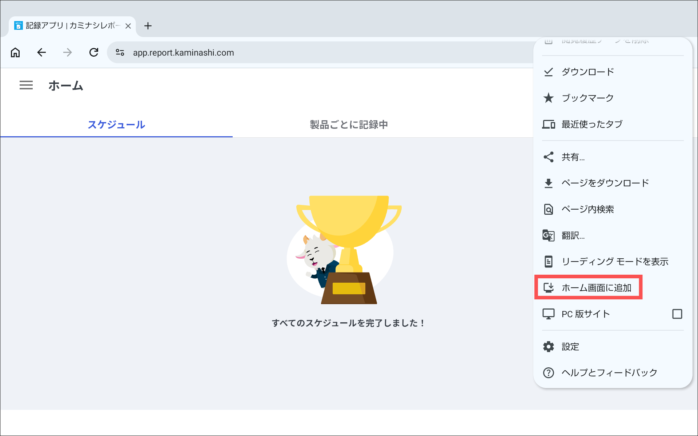Screen dimensions: 698x436
Task: Open a new tab with plus icon
Action: 148,26
